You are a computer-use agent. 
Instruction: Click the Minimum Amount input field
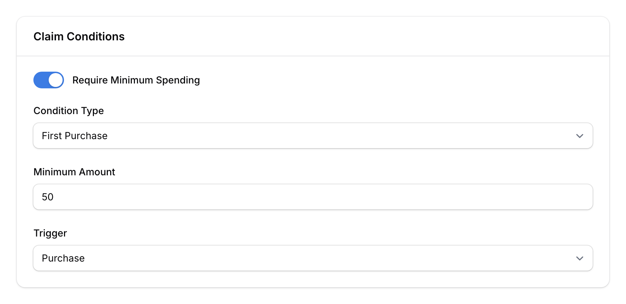pos(313,197)
